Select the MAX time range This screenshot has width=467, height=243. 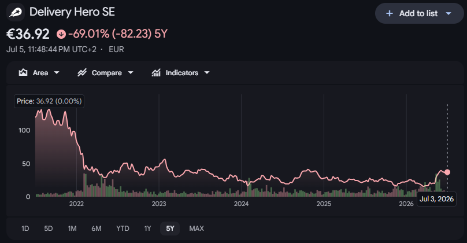(197, 229)
